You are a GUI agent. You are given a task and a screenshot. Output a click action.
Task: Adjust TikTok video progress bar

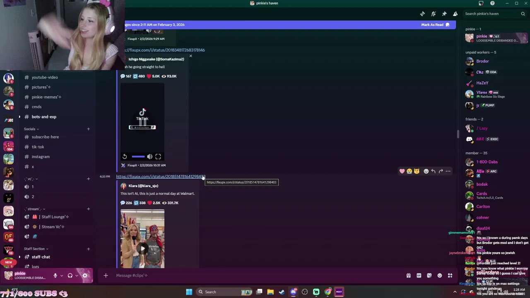[138, 157]
